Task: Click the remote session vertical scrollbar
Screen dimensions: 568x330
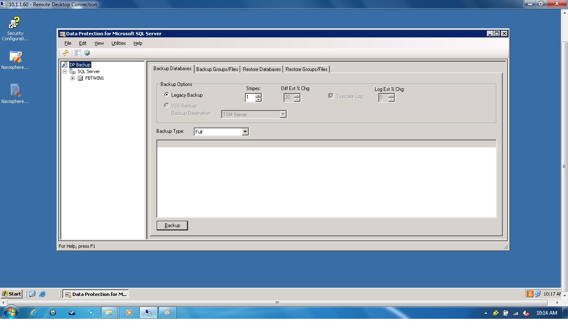Action: click(564, 166)
